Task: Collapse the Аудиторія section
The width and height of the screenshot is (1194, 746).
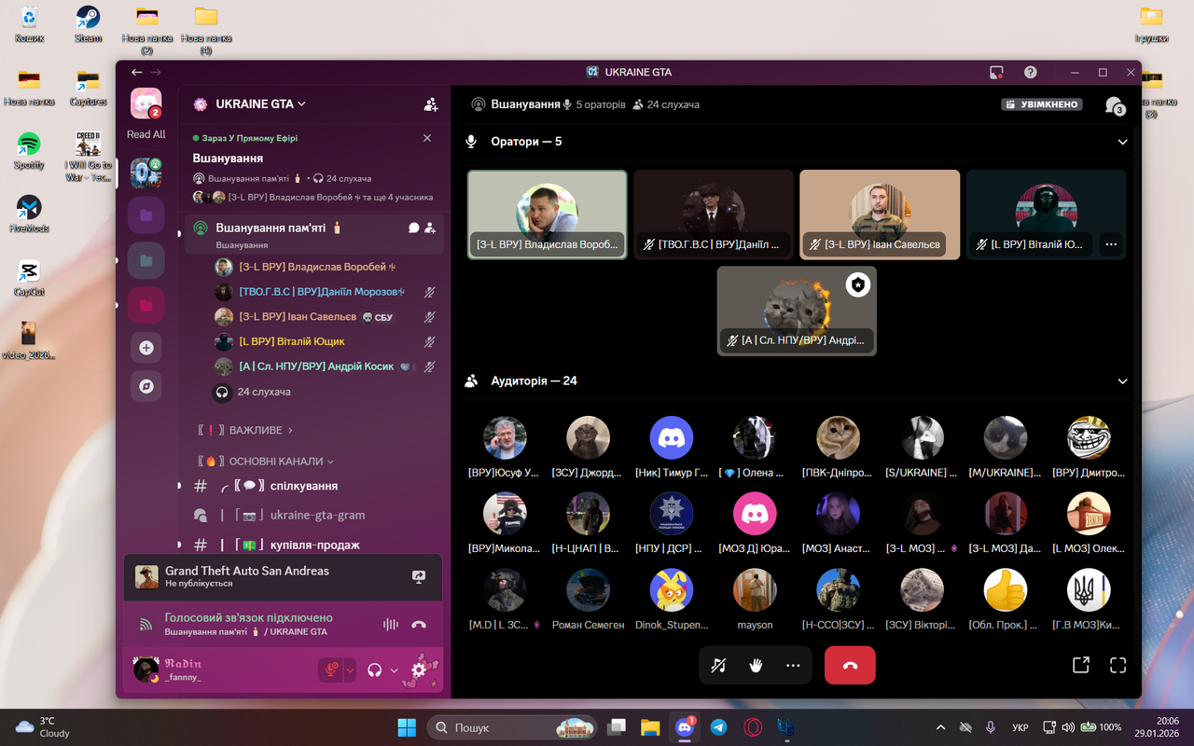Action: (1122, 381)
